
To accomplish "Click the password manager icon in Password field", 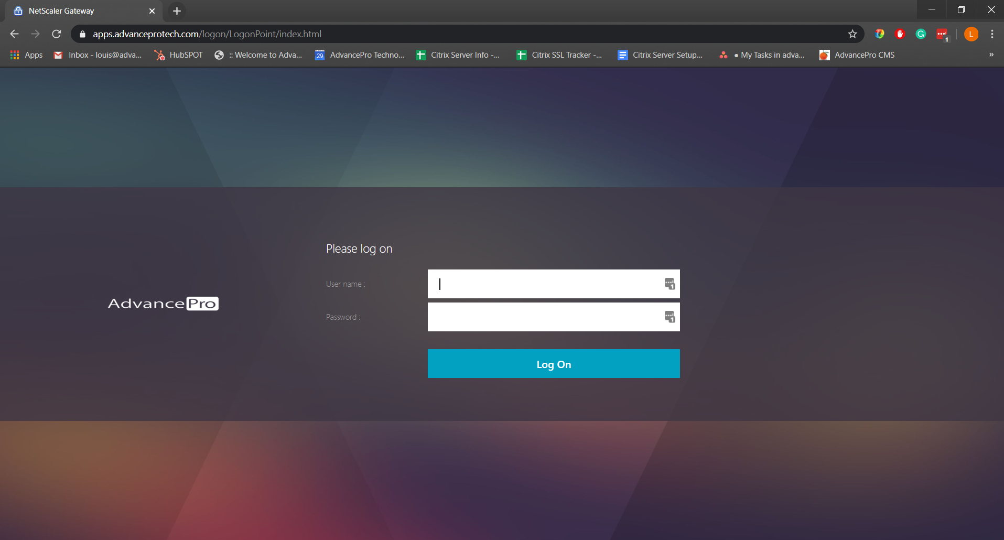I will click(x=670, y=317).
